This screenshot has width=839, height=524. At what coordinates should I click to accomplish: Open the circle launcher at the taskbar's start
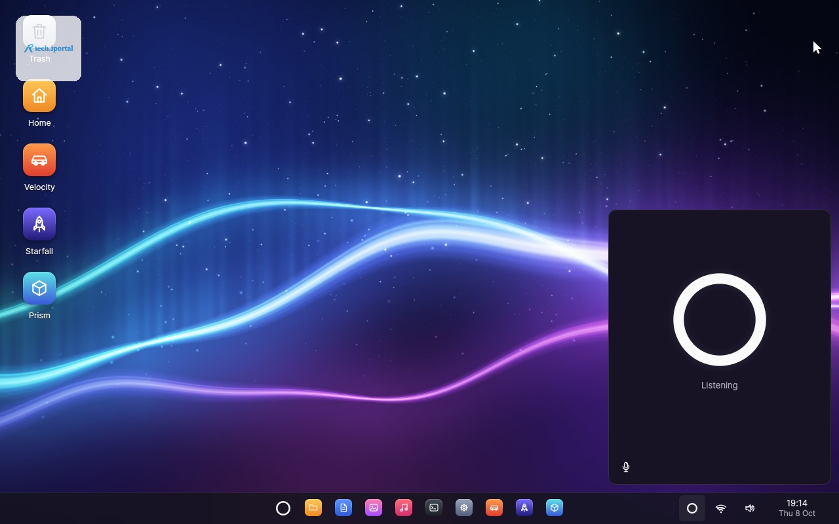(x=283, y=508)
